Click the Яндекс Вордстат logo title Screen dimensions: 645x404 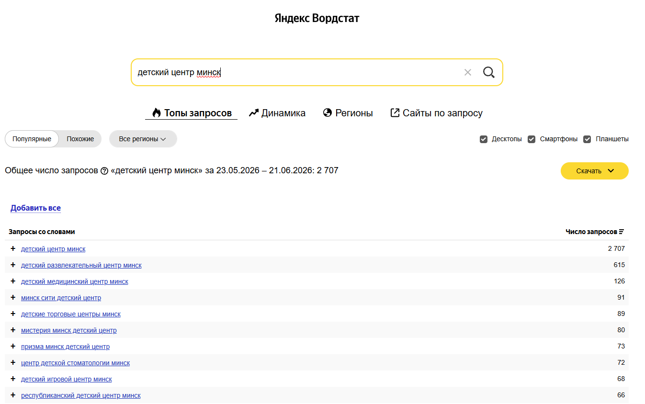pyautogui.click(x=317, y=18)
